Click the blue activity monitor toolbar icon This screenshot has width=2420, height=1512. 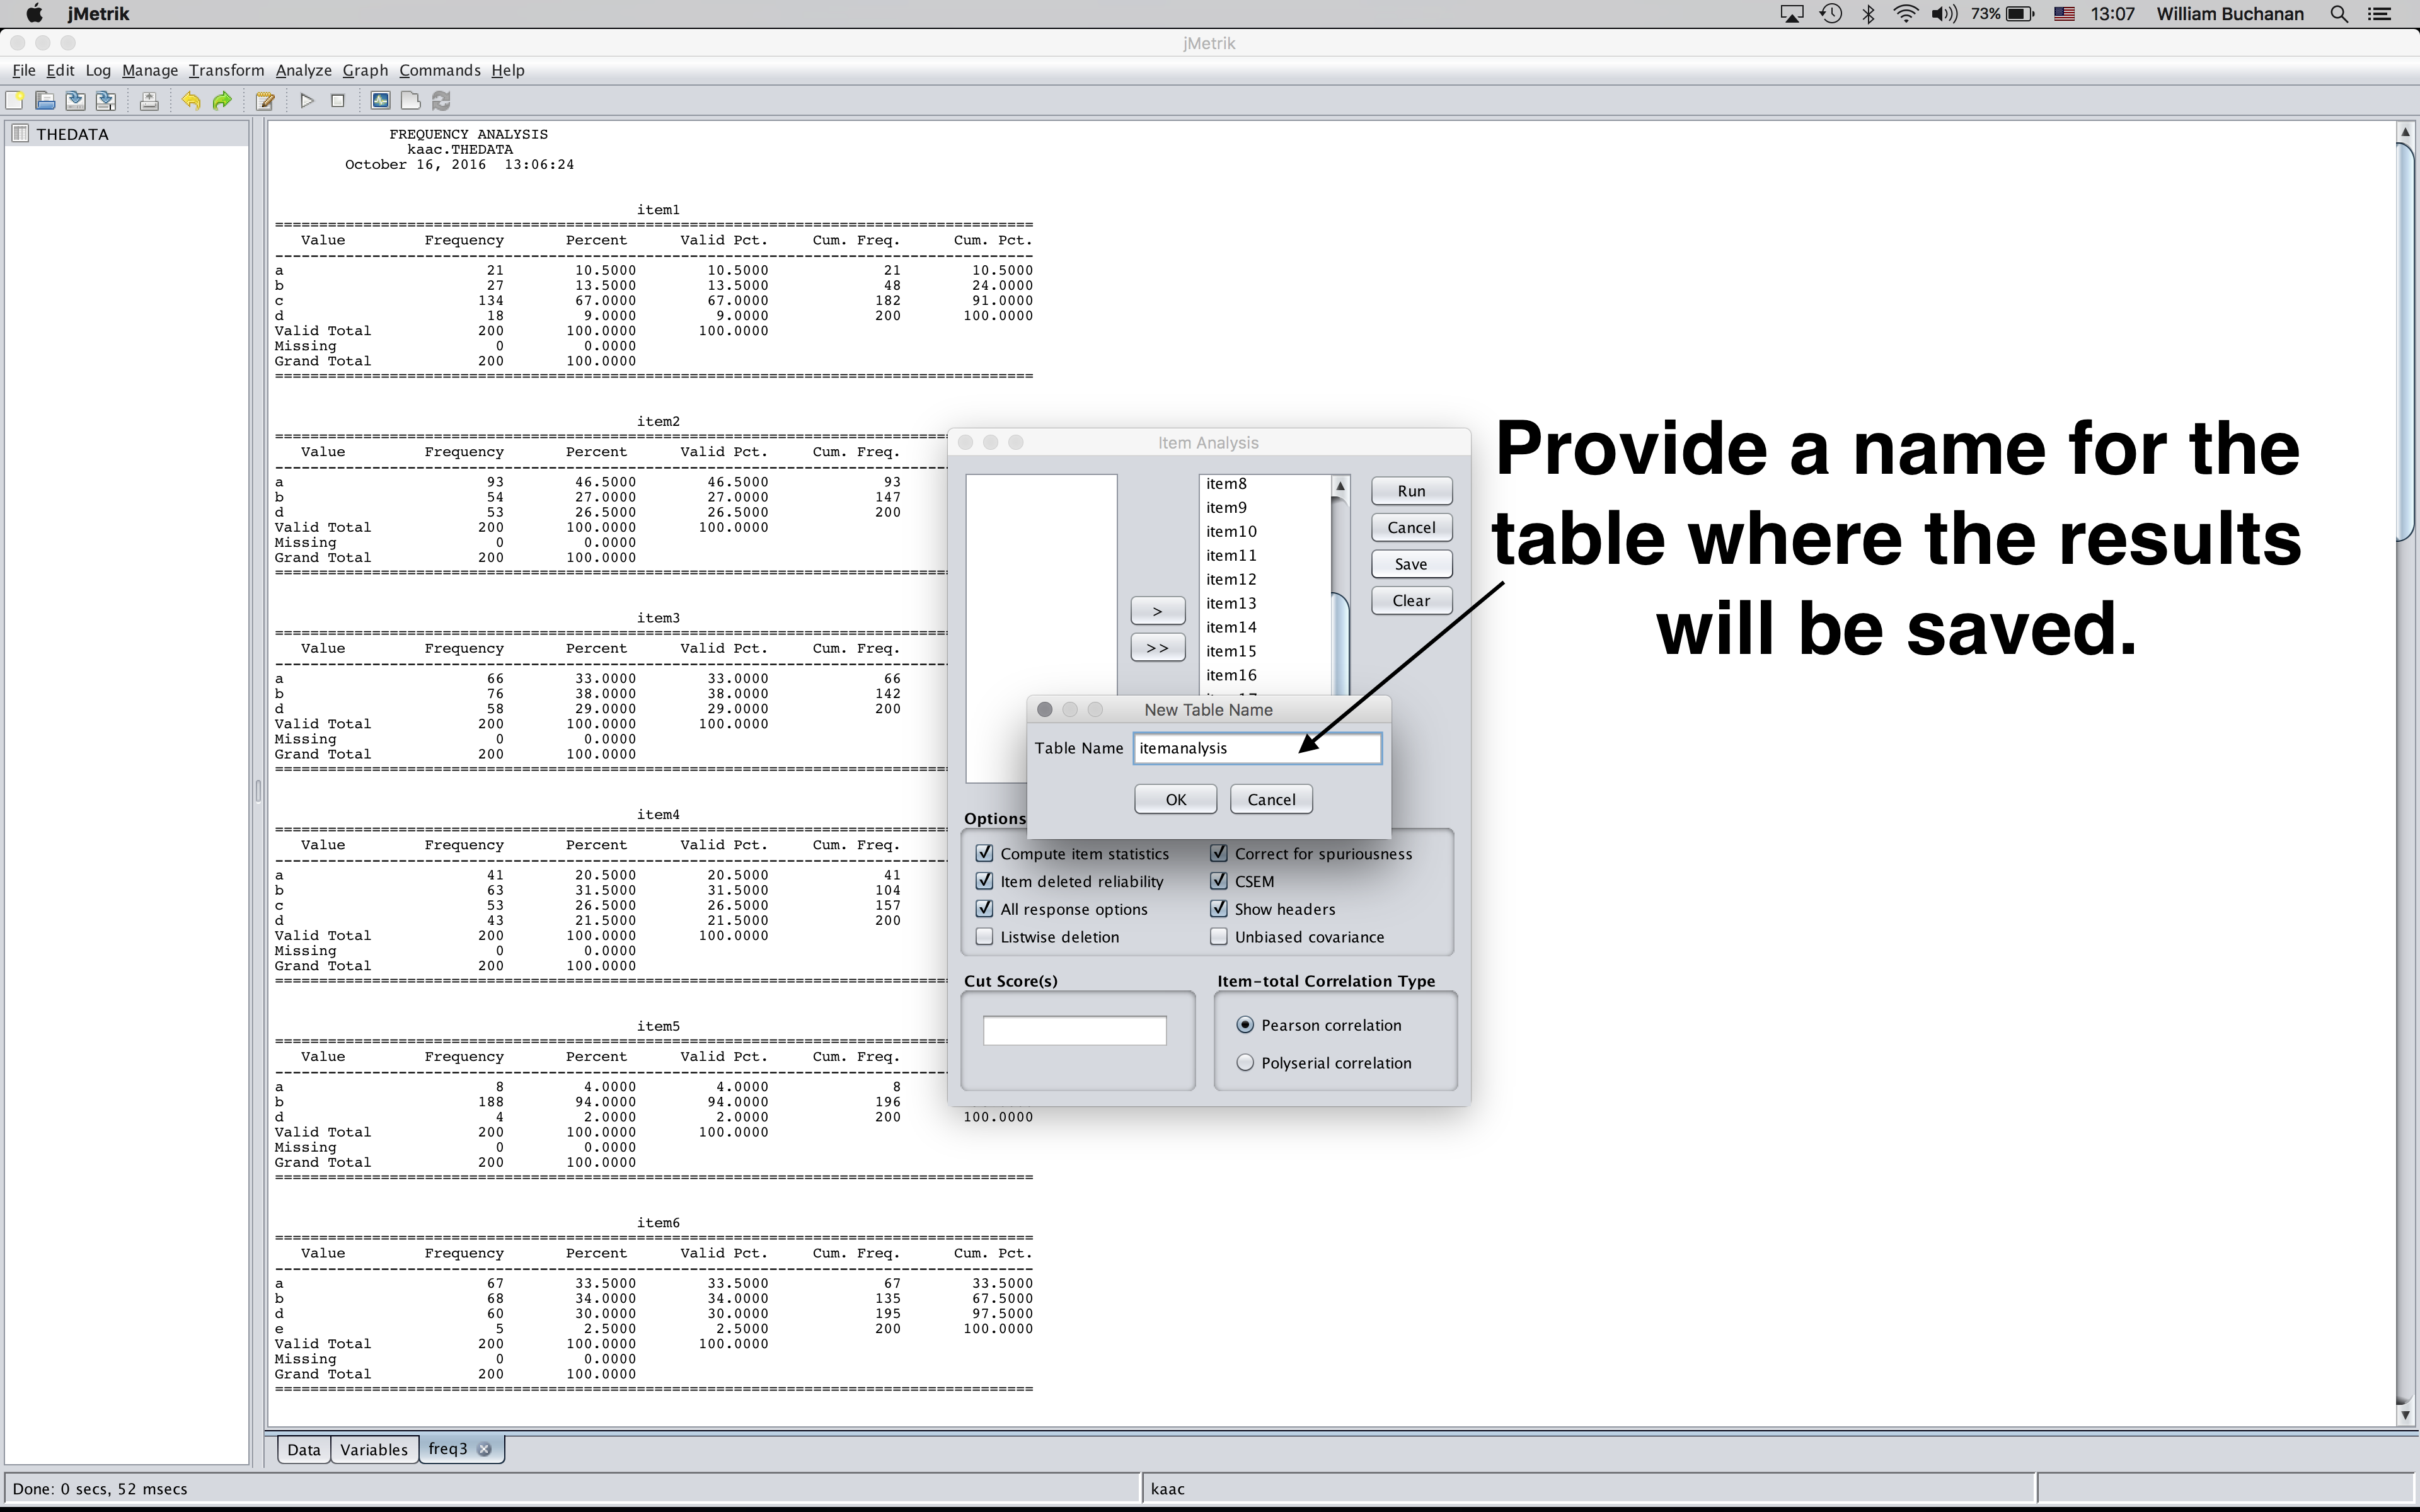tap(380, 101)
